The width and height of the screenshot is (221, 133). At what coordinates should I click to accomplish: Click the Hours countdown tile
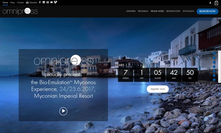click(x=158, y=75)
